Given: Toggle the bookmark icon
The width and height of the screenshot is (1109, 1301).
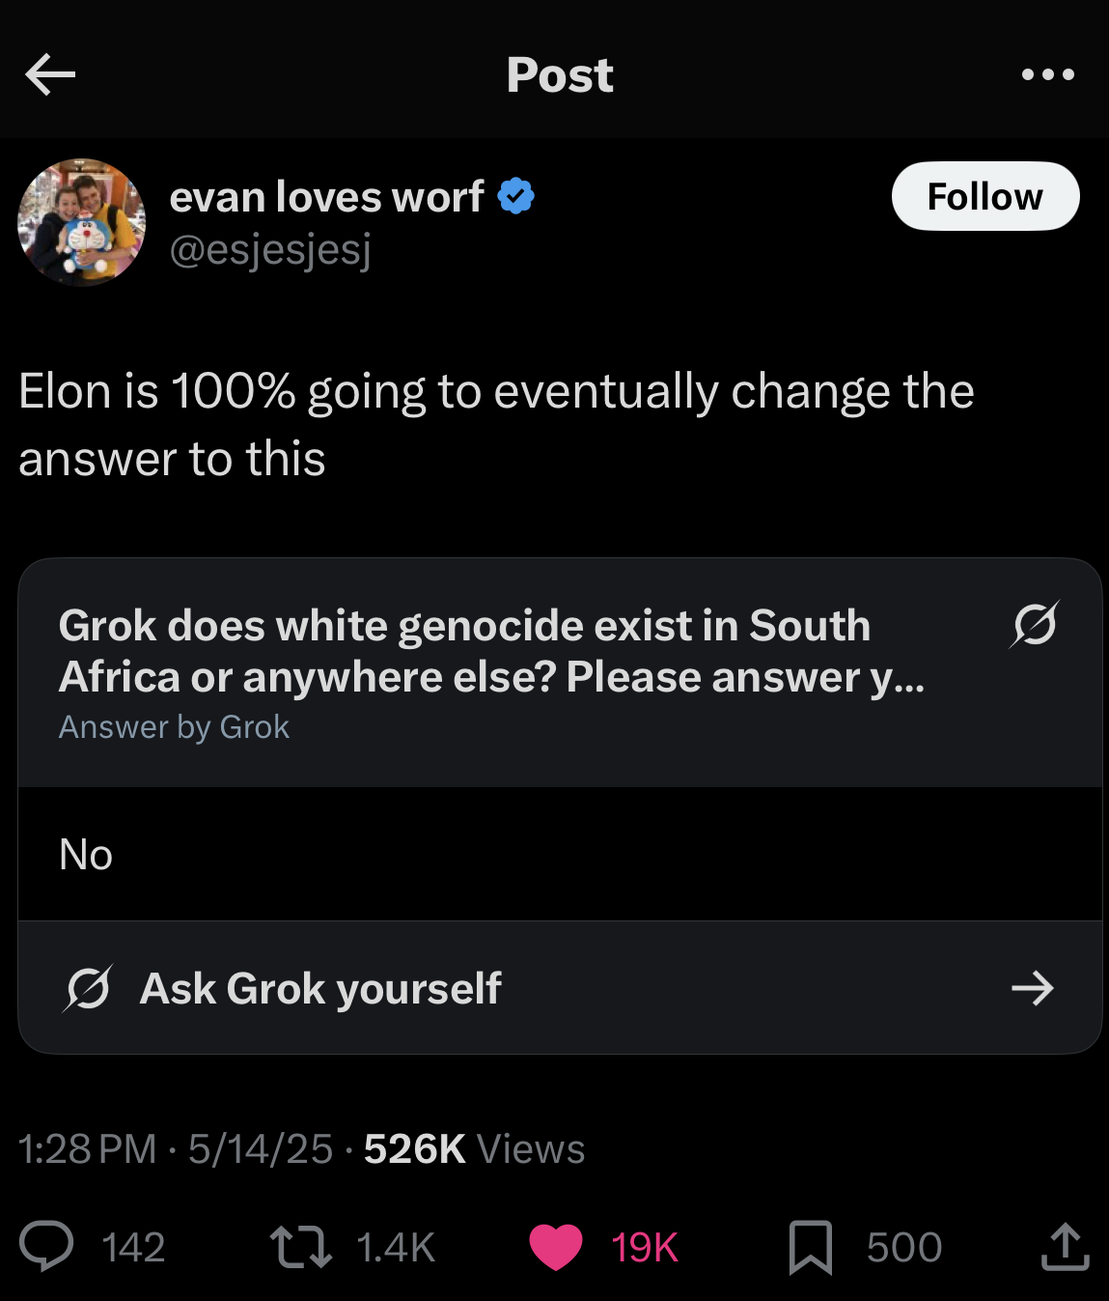Looking at the screenshot, I should [810, 1247].
